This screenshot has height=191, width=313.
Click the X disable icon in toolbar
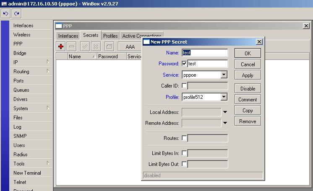tap(96, 46)
